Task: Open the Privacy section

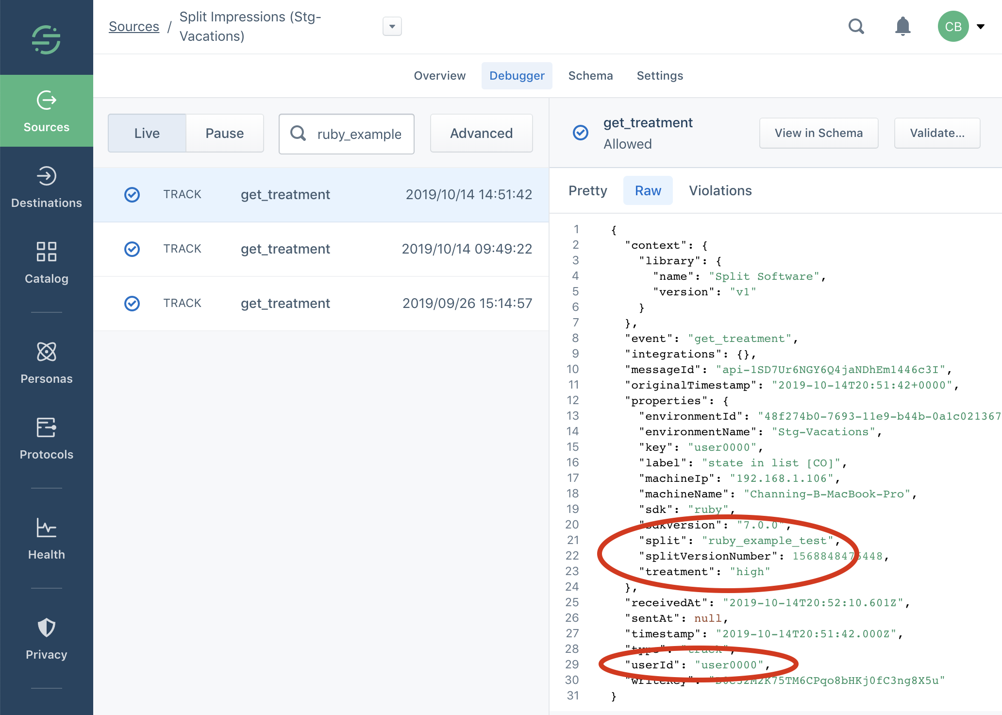Action: [x=46, y=639]
